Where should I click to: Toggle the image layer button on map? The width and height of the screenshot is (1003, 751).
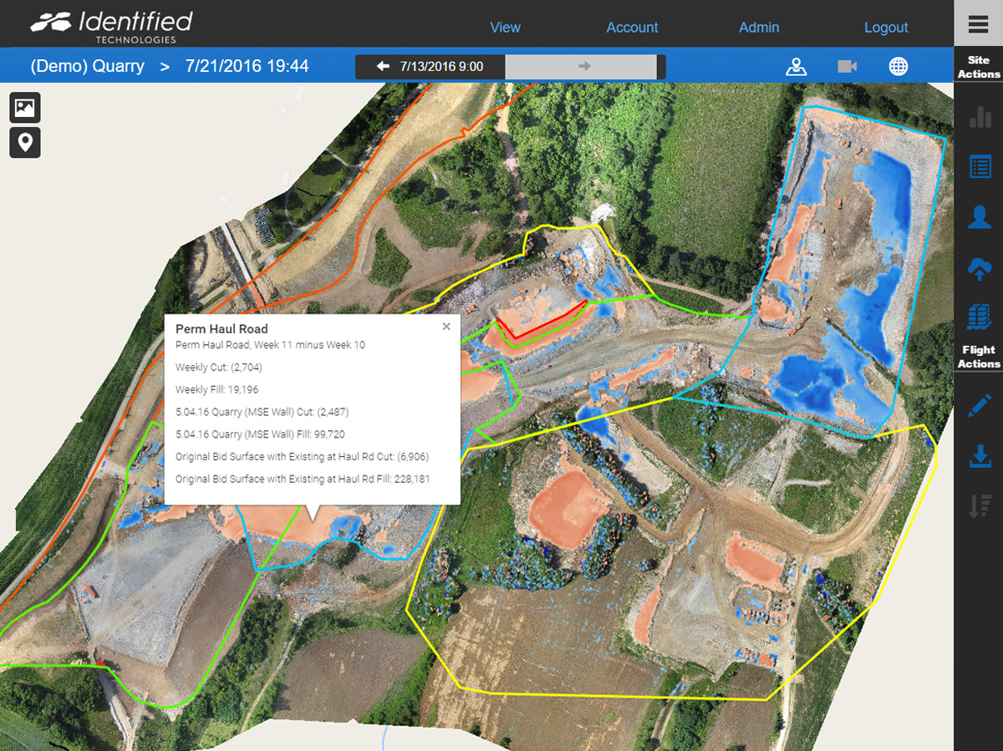(x=25, y=108)
